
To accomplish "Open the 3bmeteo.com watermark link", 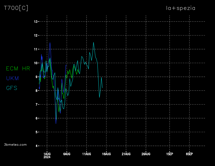I will tap(16, 145).
